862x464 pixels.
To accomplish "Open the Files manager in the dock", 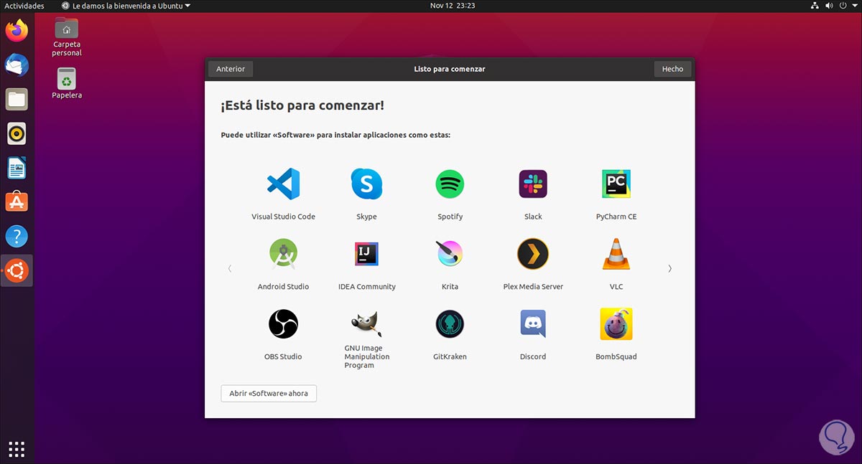I will pos(17,99).
